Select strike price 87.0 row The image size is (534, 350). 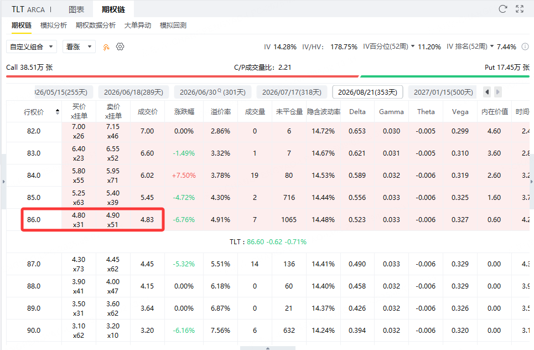point(268,264)
